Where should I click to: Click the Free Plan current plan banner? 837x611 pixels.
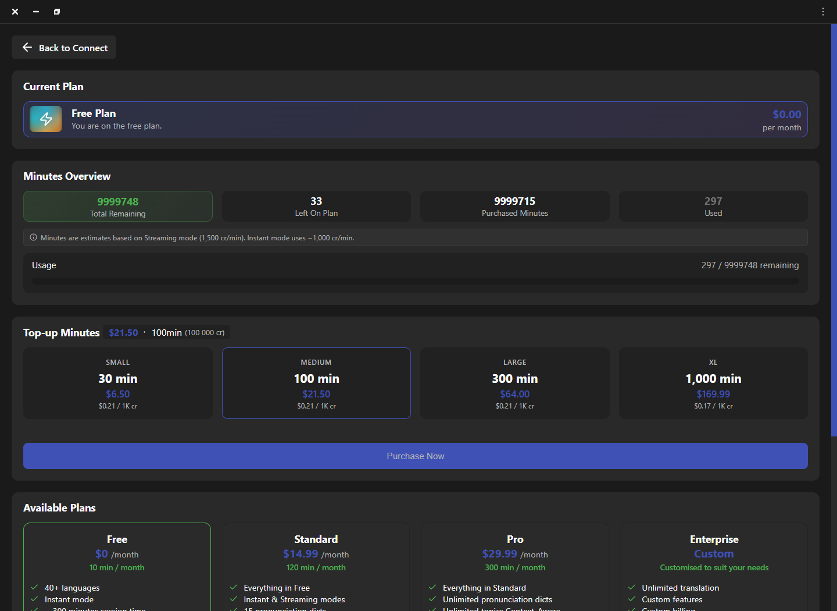416,119
